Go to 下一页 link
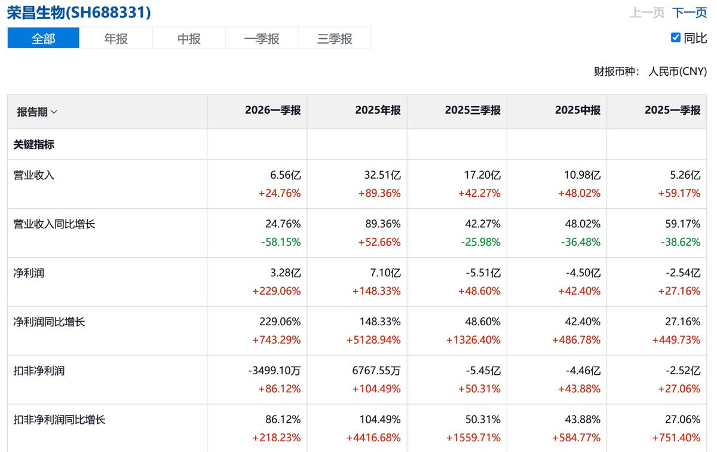Screen dimensions: 717x452 (x=690, y=13)
